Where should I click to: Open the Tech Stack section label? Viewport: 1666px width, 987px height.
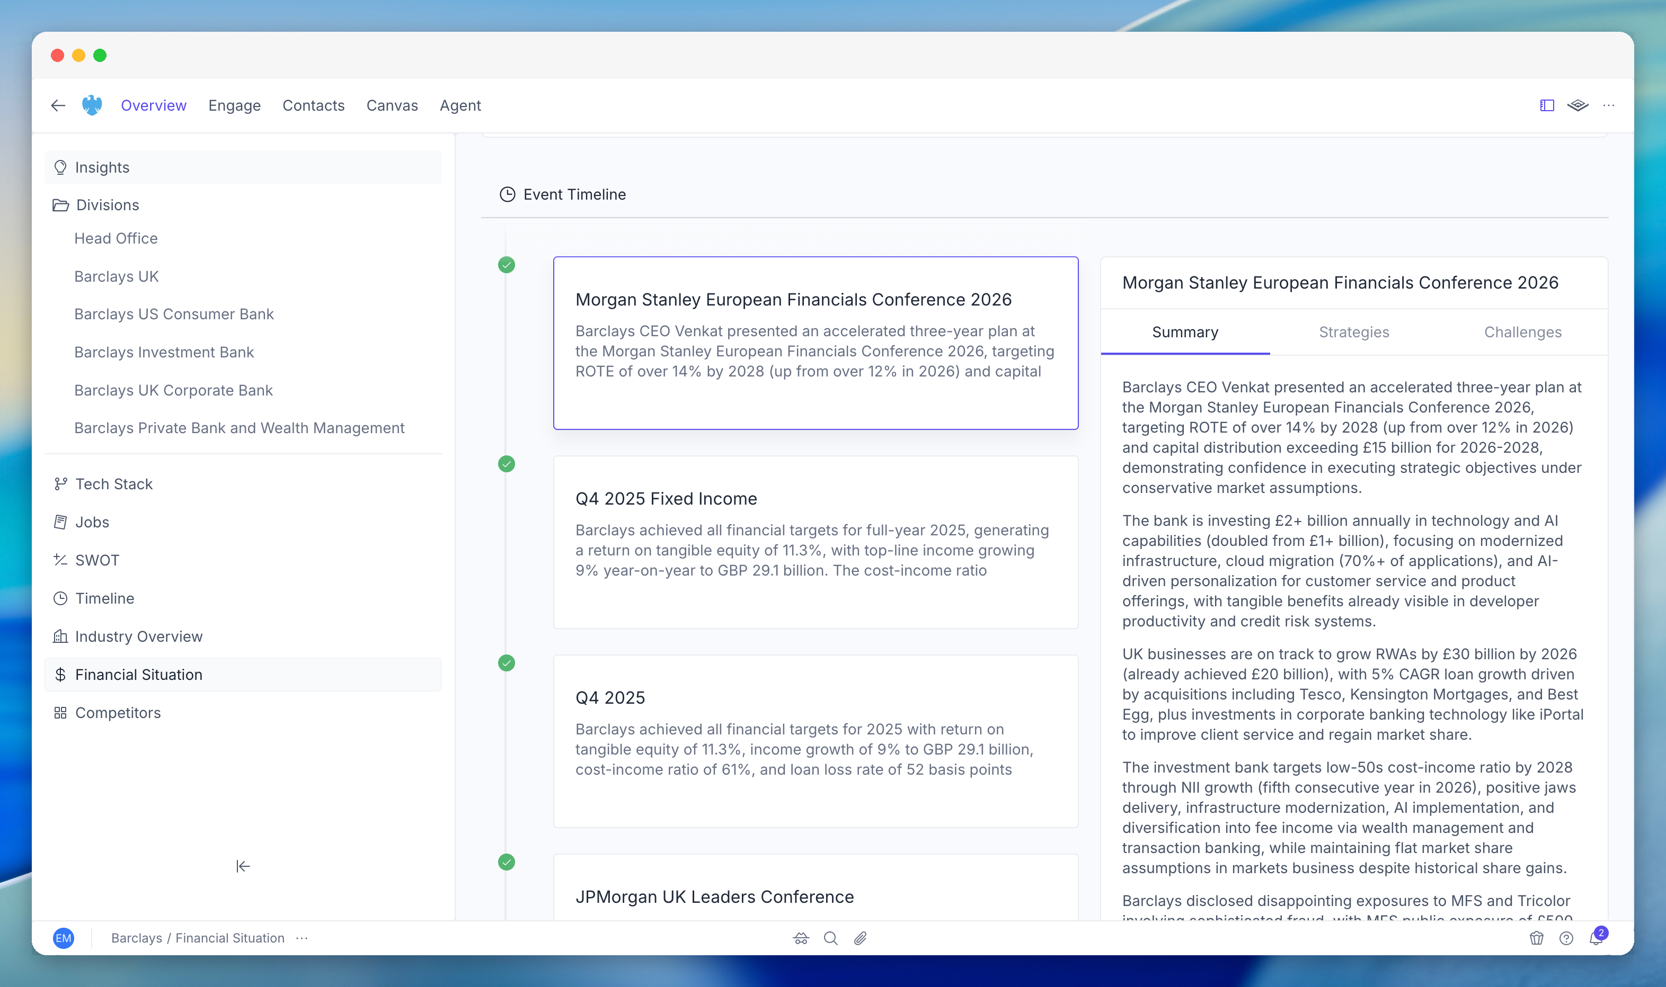tap(114, 483)
